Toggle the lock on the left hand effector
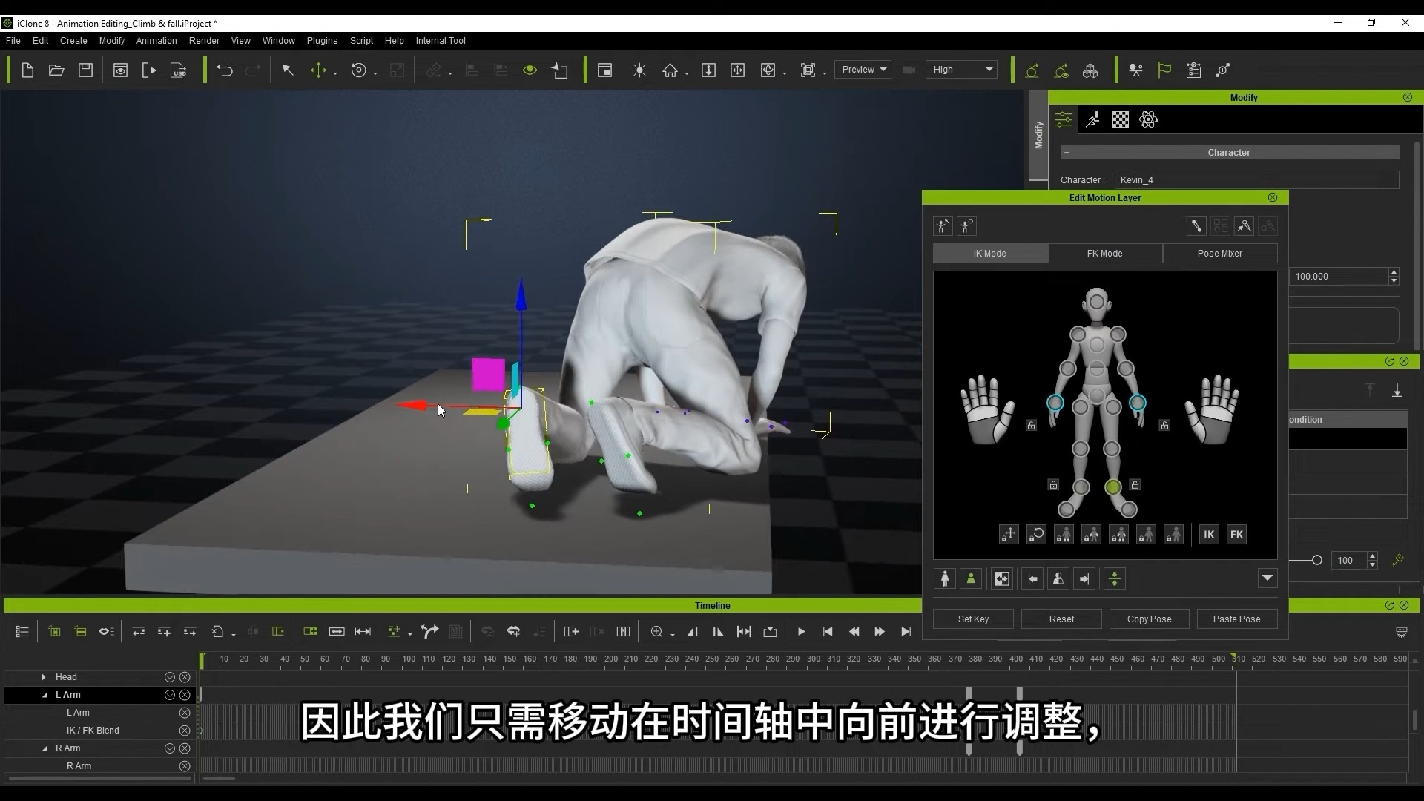 pyautogui.click(x=1032, y=425)
